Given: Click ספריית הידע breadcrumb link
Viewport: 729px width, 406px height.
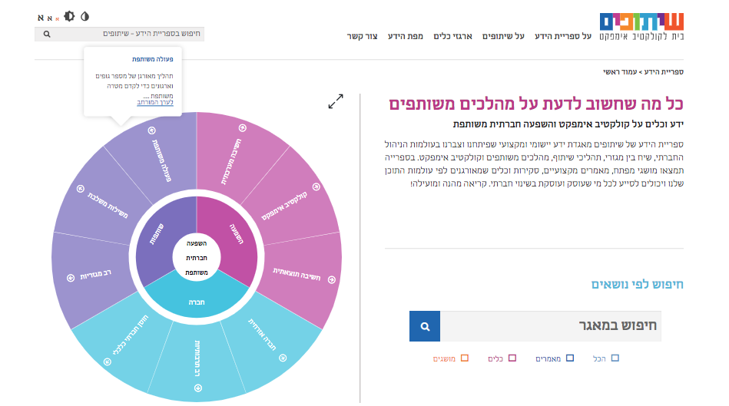Looking at the screenshot, I should (x=664, y=72).
